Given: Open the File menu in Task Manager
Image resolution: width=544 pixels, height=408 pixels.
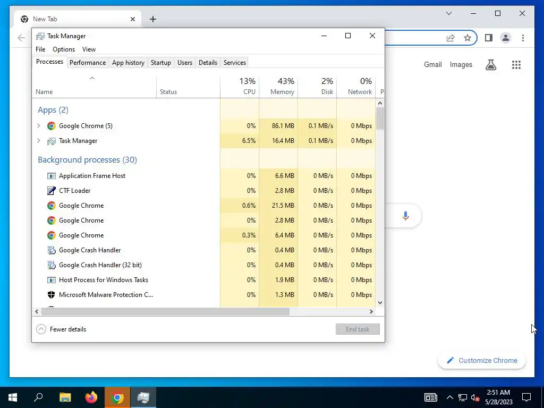Looking at the screenshot, I should pos(40,49).
